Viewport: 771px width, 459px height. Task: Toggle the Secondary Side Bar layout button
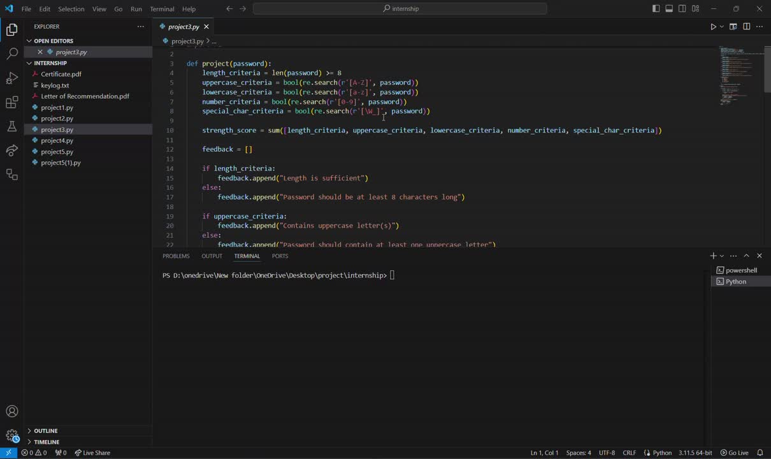pos(682,9)
